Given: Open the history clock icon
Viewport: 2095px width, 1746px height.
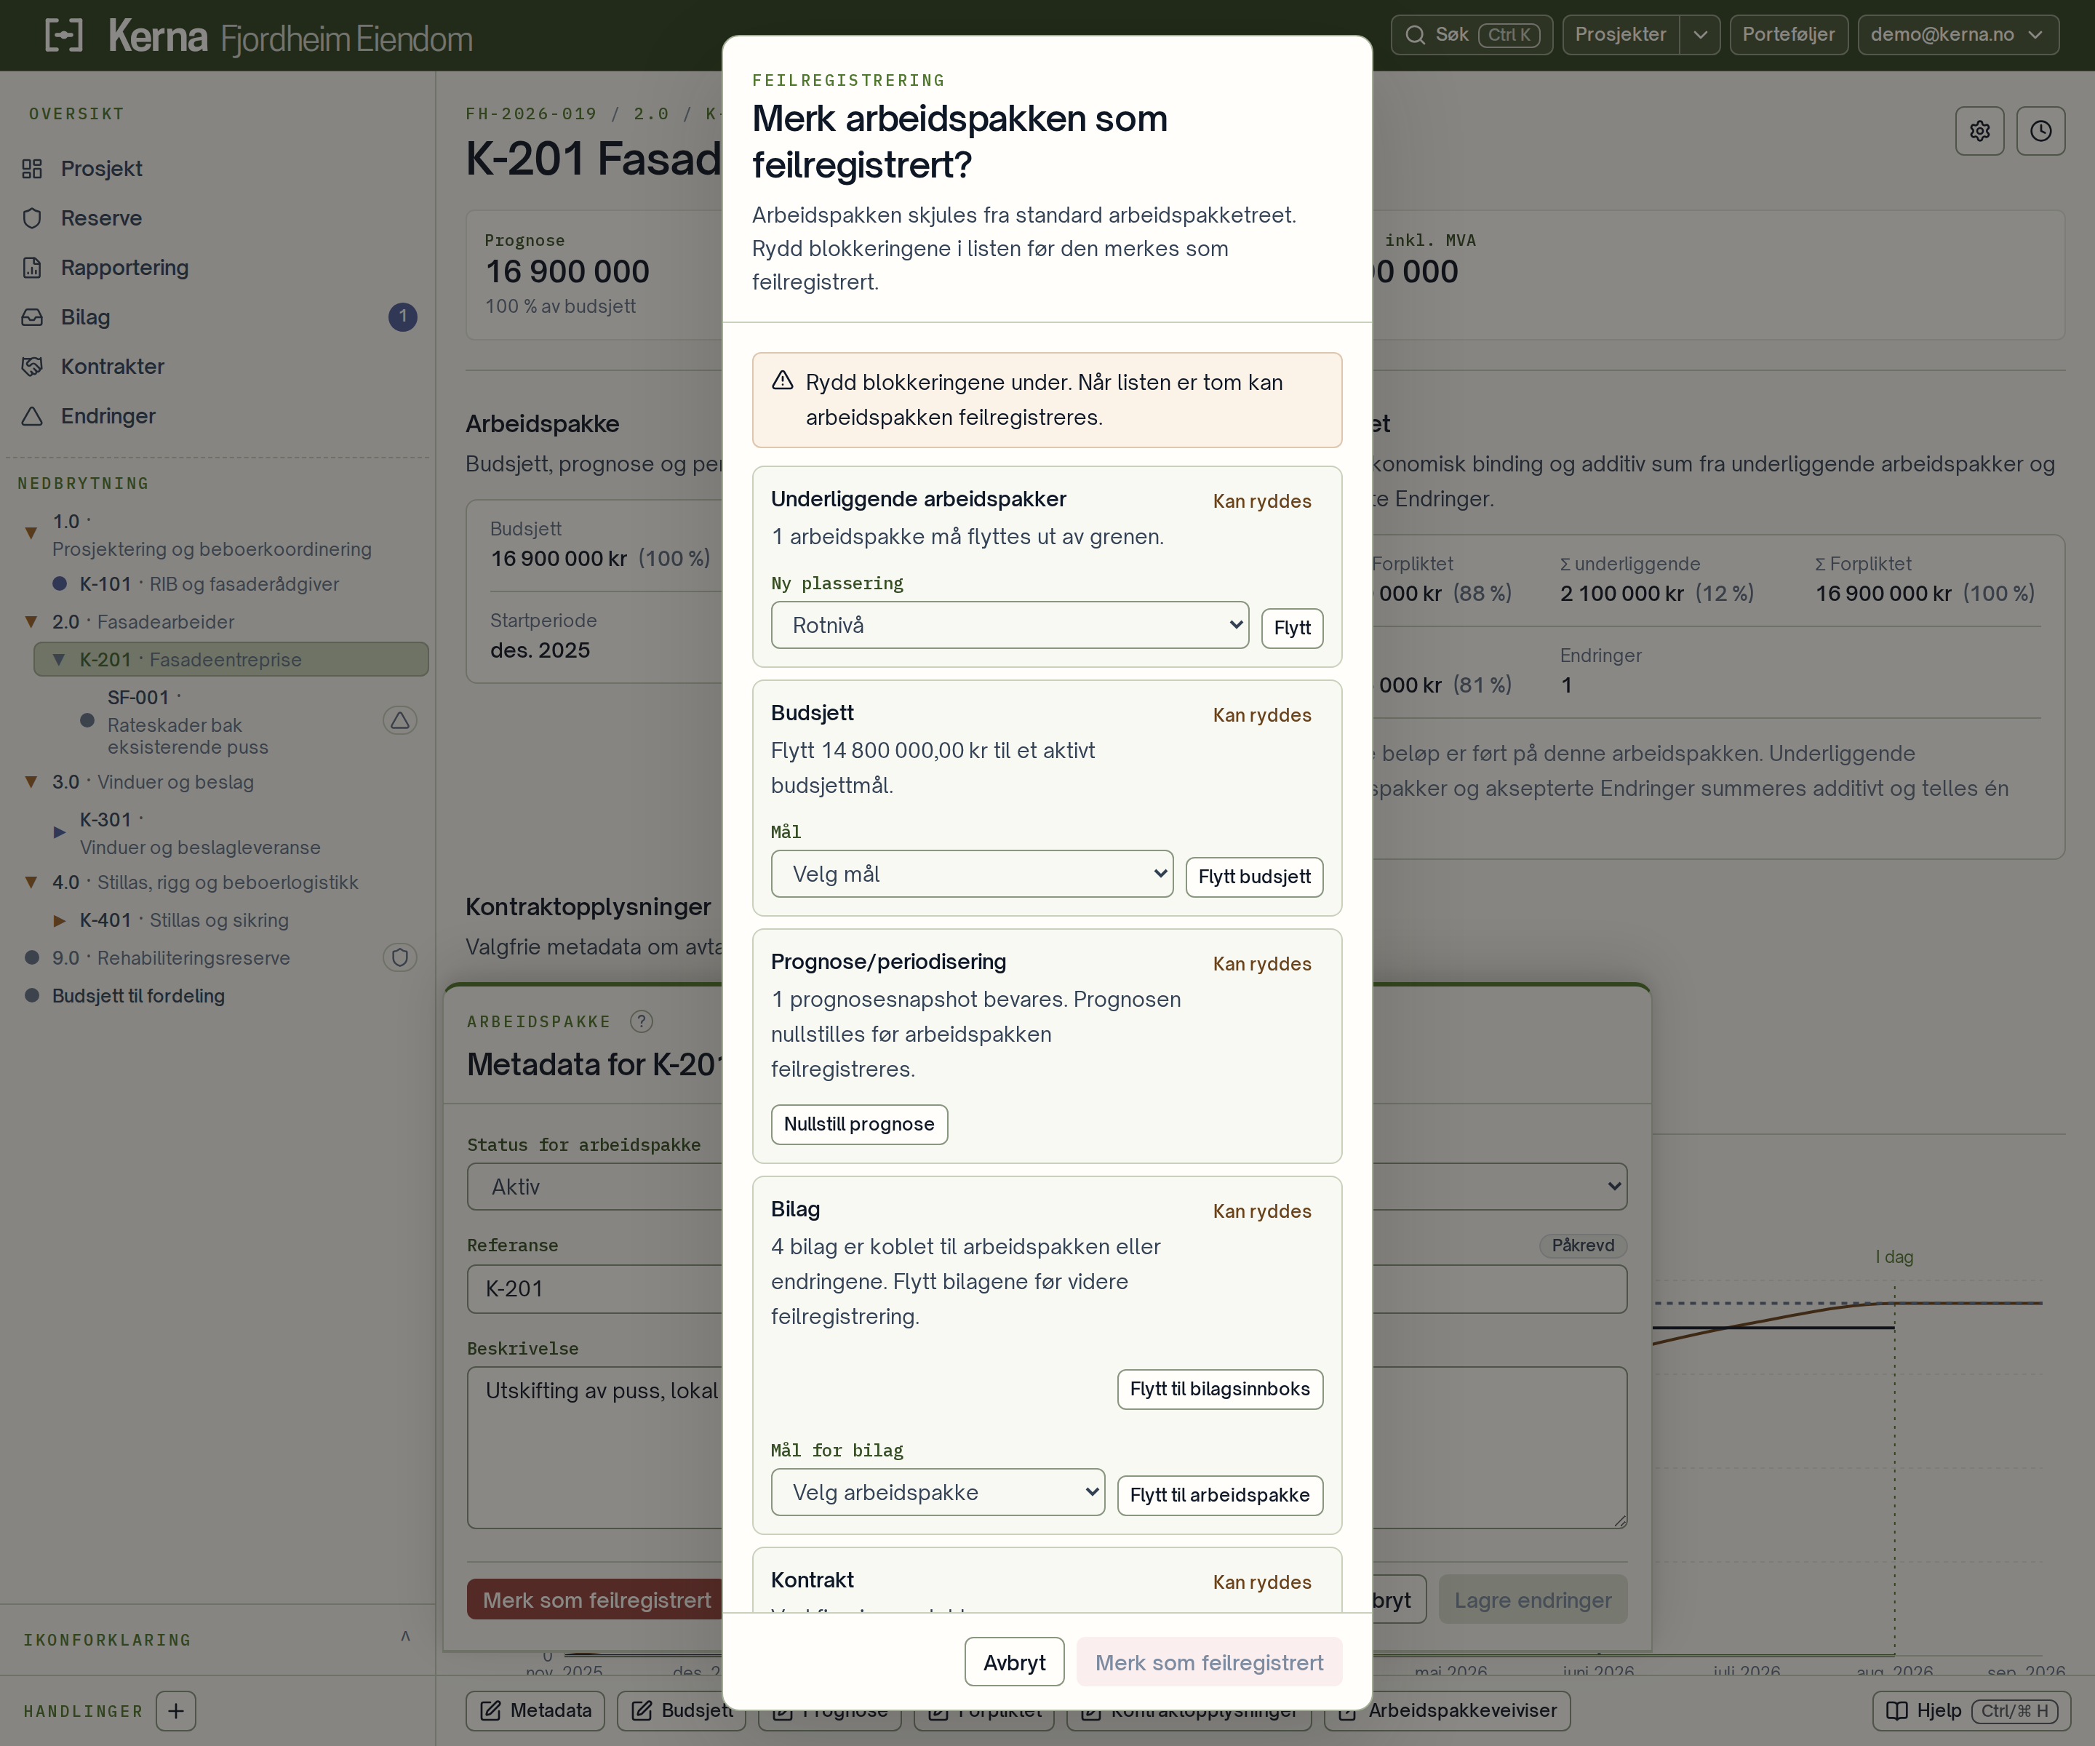Looking at the screenshot, I should [2040, 131].
